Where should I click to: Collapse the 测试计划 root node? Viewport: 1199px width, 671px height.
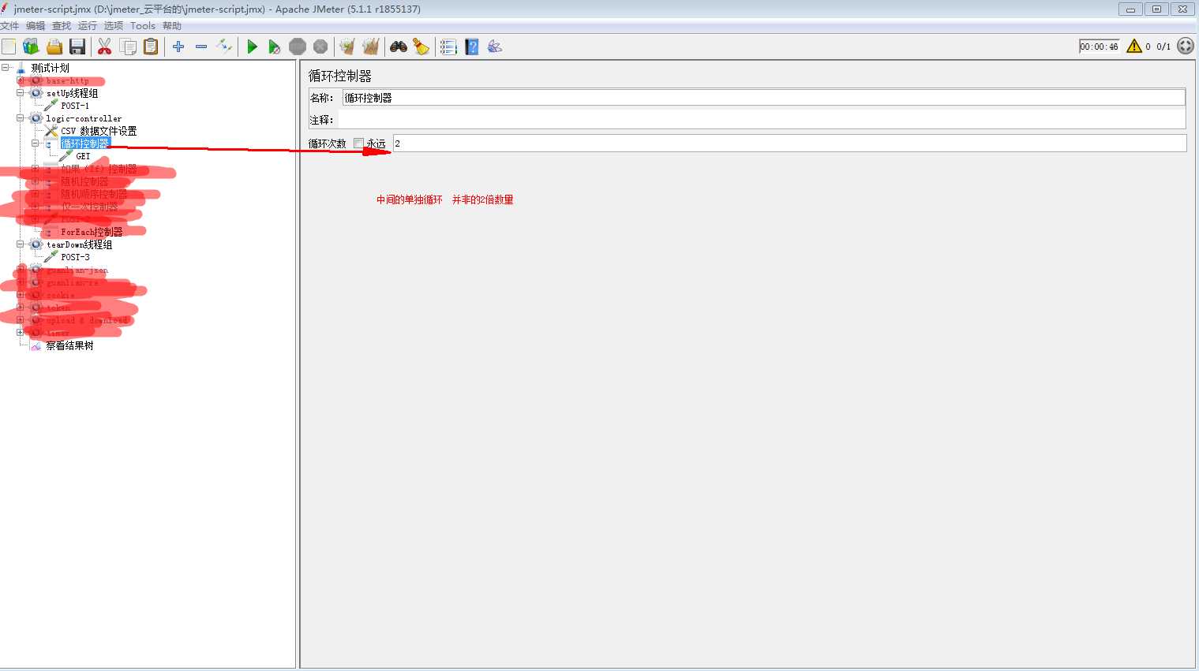pyautogui.click(x=6, y=68)
